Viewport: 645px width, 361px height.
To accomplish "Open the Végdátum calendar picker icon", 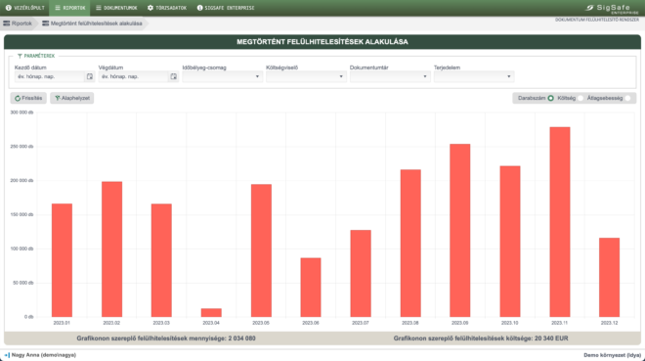I will pos(173,76).
